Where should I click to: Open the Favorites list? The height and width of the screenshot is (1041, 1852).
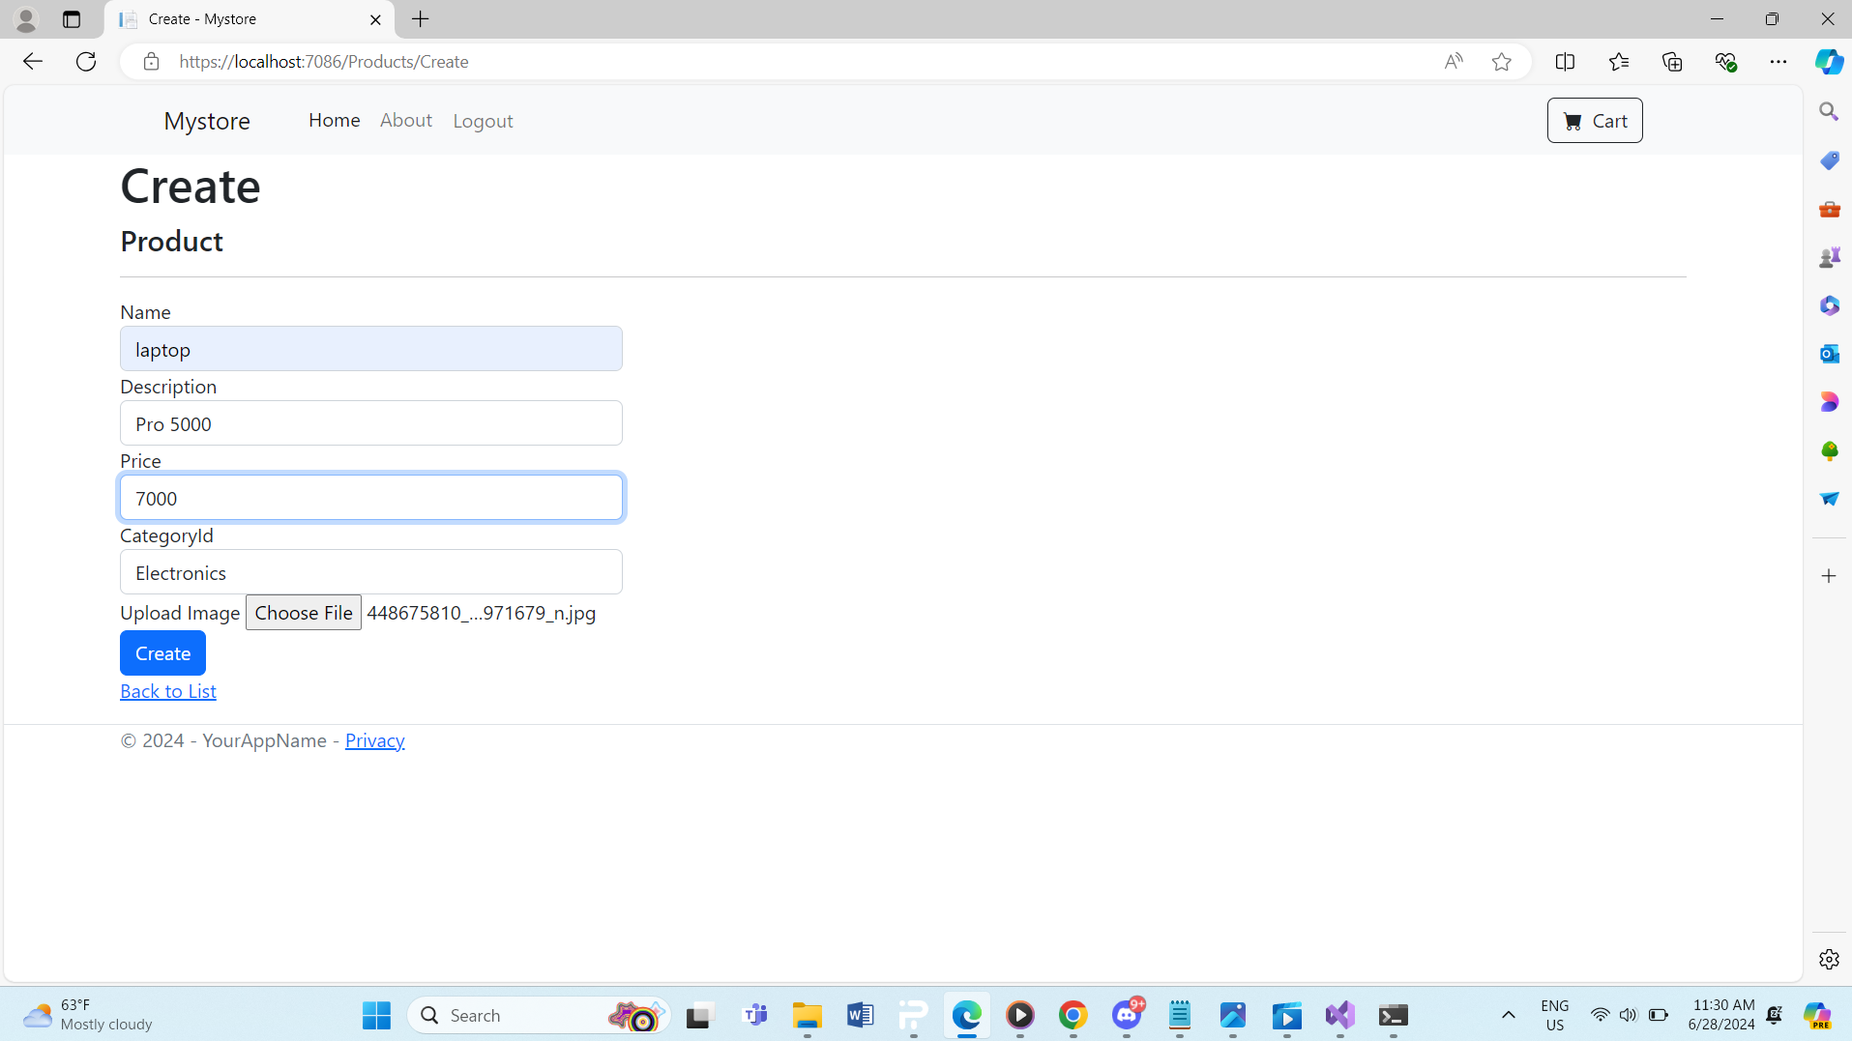pyautogui.click(x=1619, y=62)
